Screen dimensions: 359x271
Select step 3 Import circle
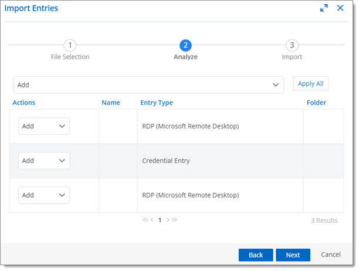click(292, 45)
